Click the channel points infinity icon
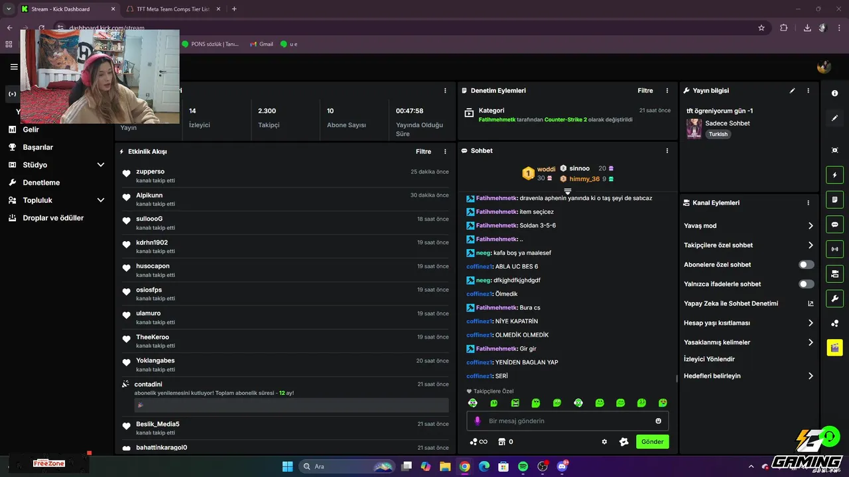The width and height of the screenshot is (849, 477). pyautogui.click(x=478, y=442)
